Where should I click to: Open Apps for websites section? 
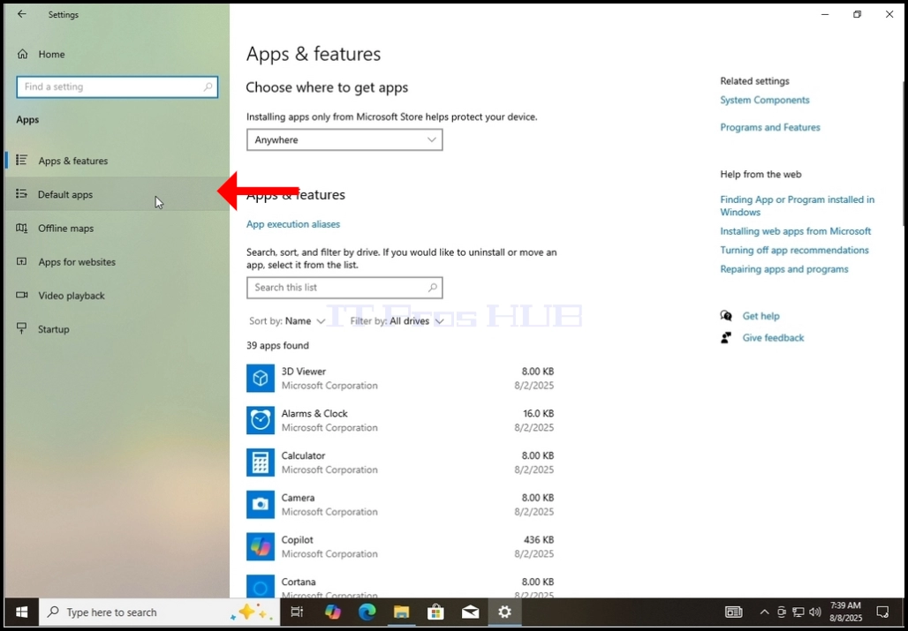(115, 262)
